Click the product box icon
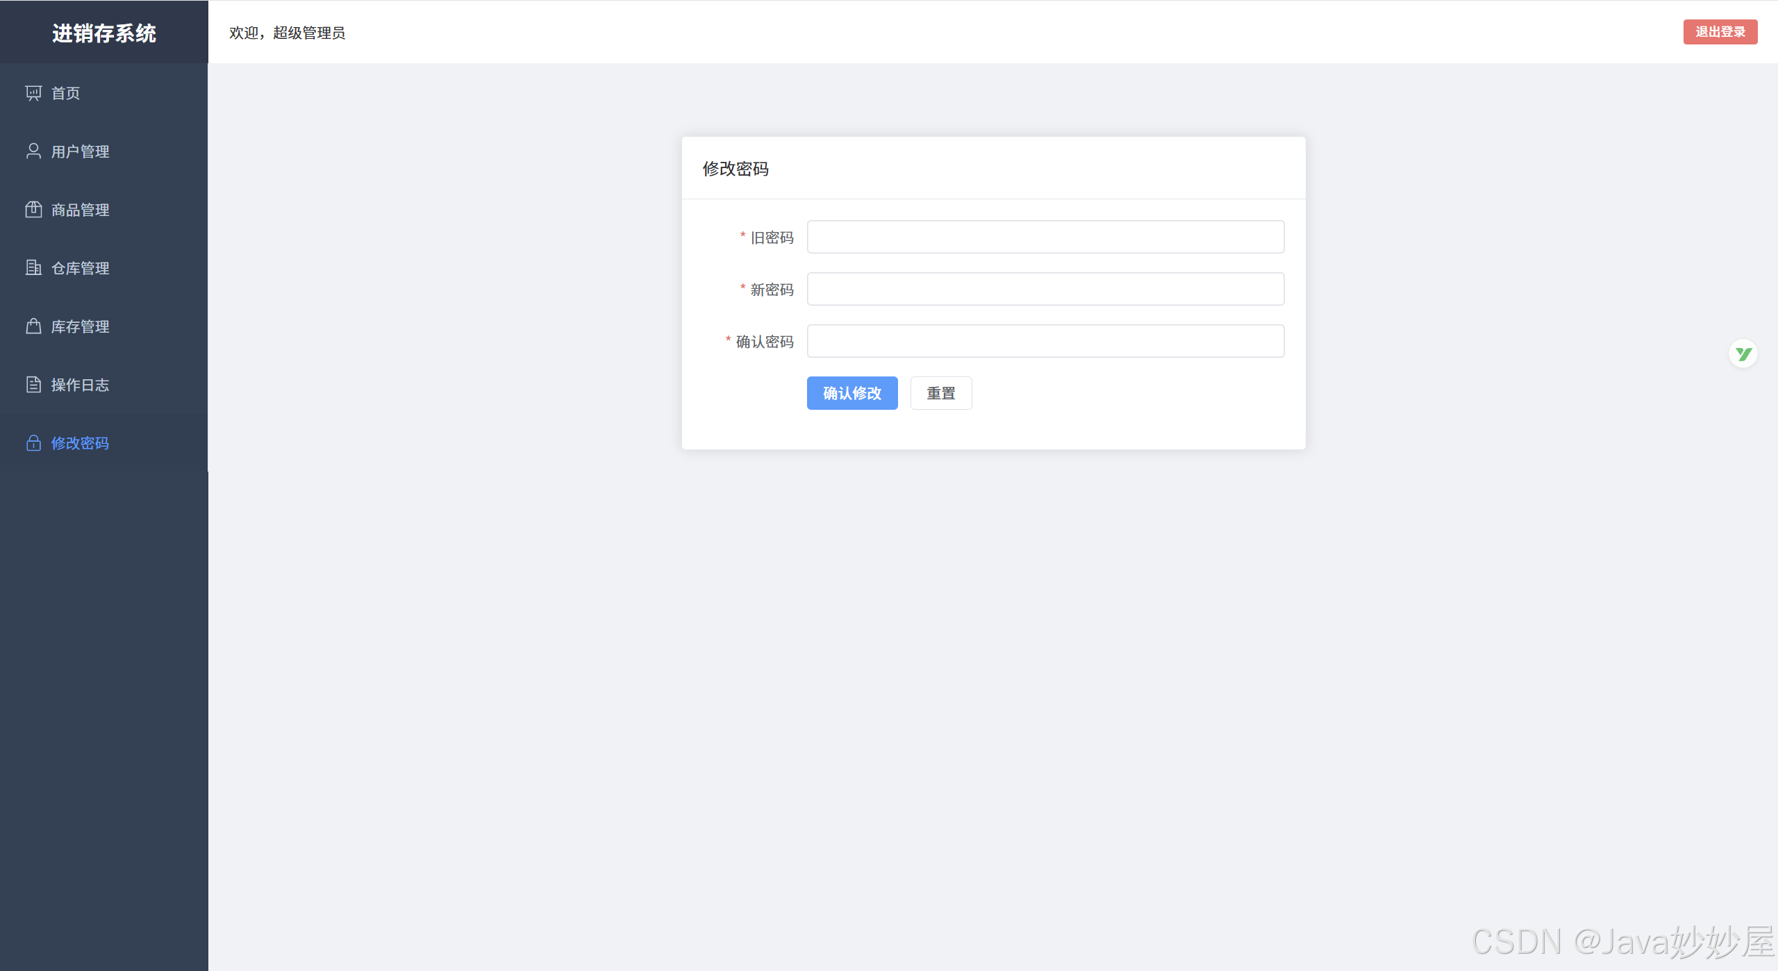 [33, 210]
